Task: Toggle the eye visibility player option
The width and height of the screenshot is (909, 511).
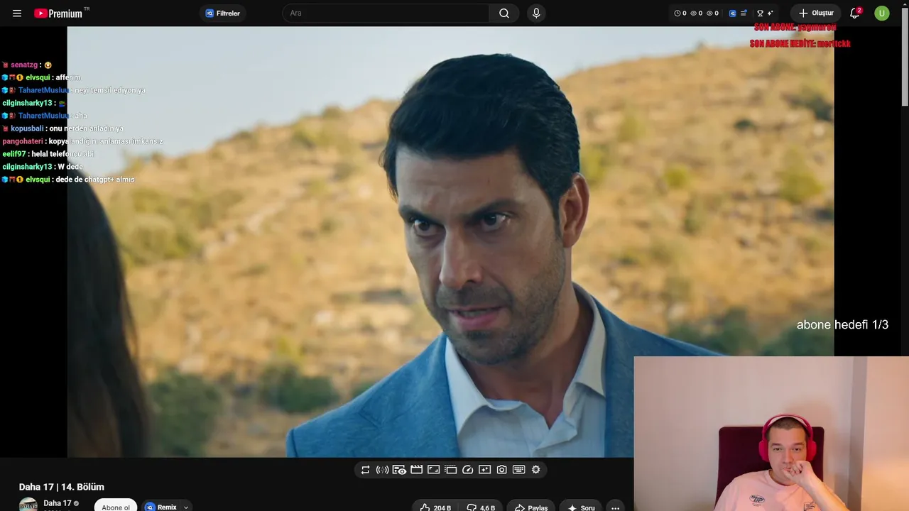Action: click(399, 470)
